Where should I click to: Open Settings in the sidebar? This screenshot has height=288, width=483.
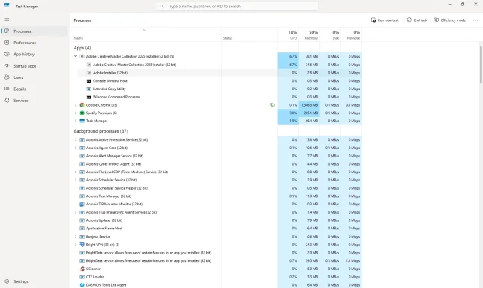34,281
